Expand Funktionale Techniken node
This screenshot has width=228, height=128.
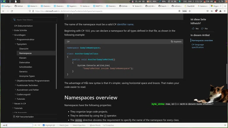15,85
